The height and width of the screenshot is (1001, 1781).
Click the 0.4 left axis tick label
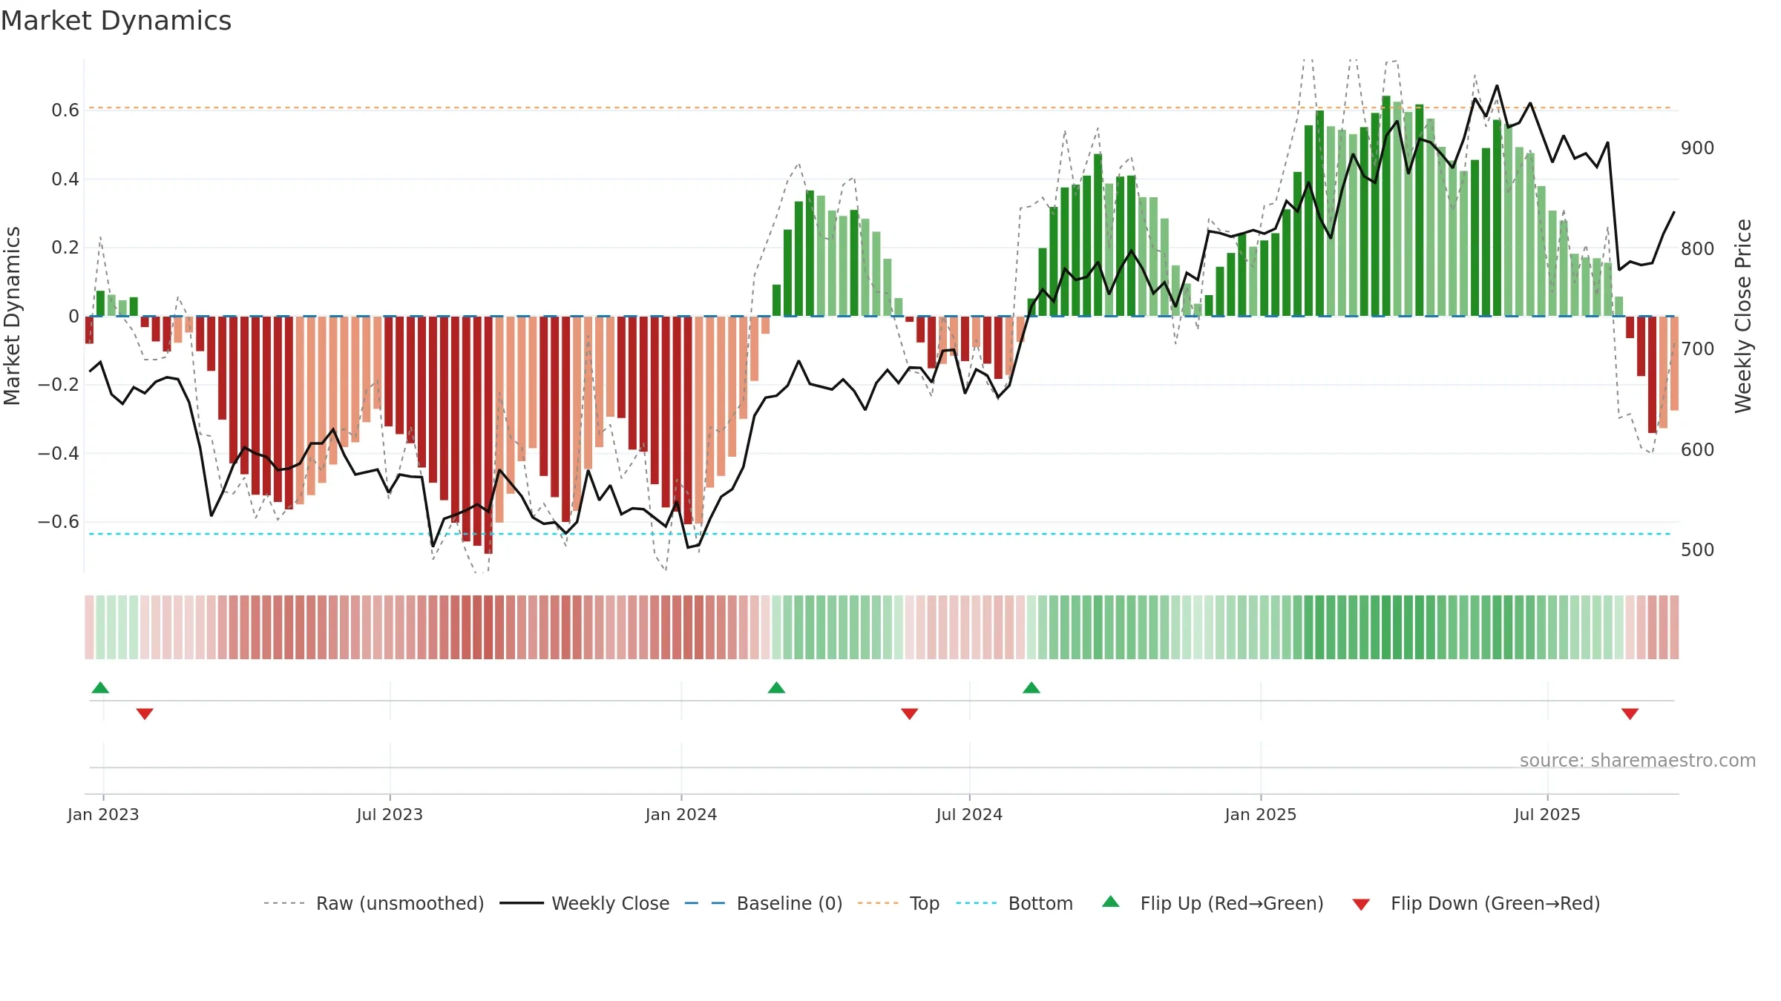(x=65, y=179)
